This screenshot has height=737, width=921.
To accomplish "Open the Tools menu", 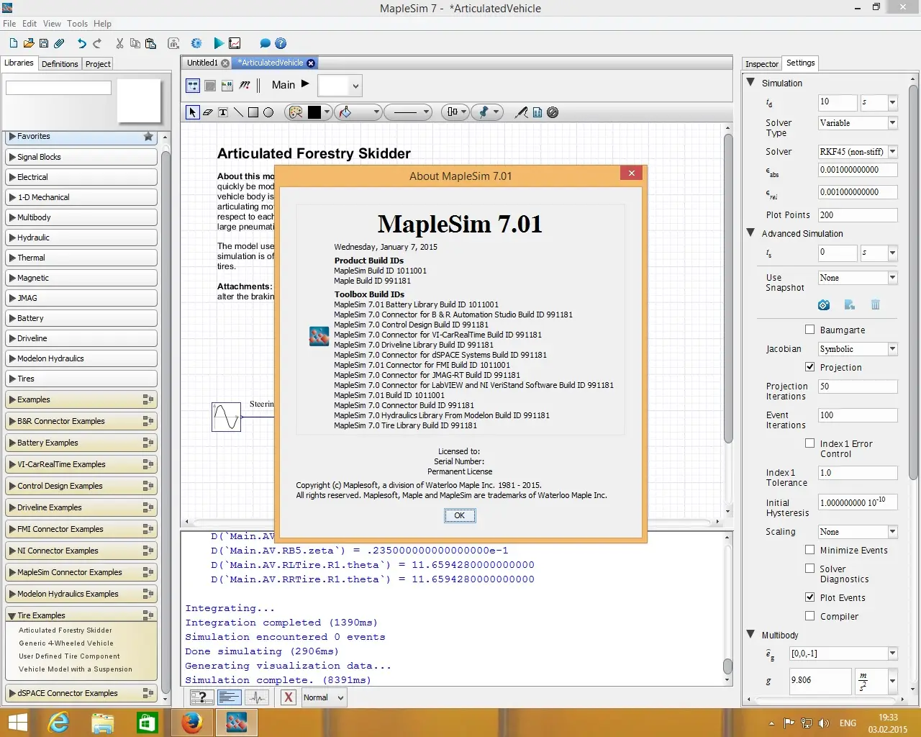I will pos(77,24).
